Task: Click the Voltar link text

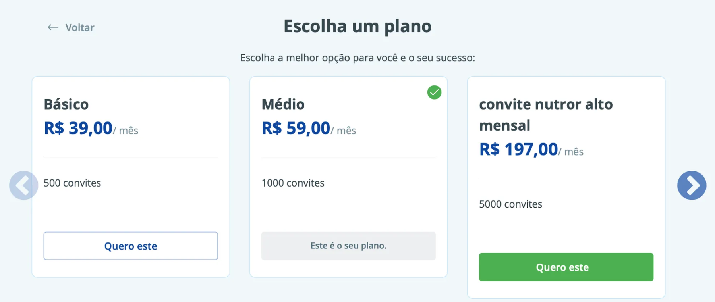Action: [80, 27]
